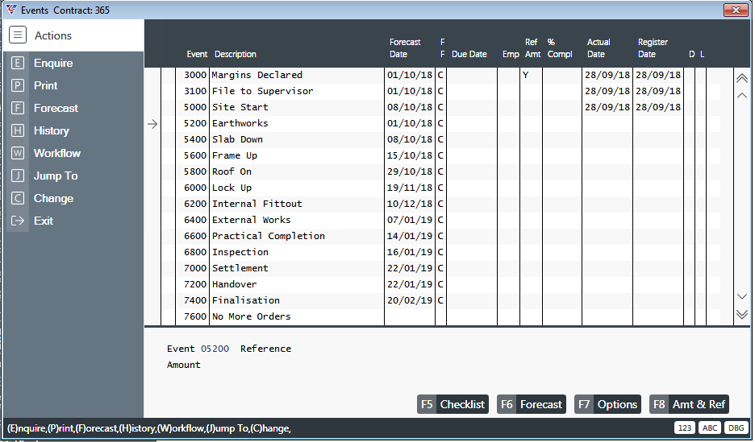Click the % Compl column header
Image resolution: width=755 pixels, height=442 pixels.
coord(560,48)
